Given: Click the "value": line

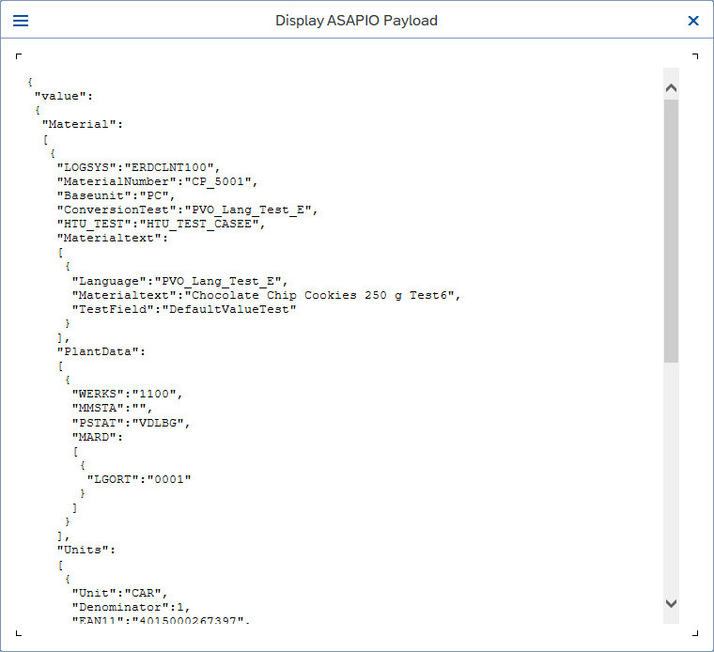Looking at the screenshot, I should point(64,96).
